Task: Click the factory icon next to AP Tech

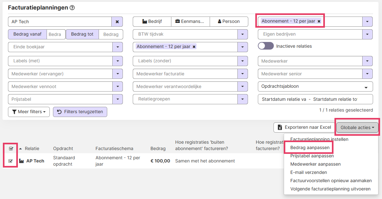Action: tap(22, 161)
